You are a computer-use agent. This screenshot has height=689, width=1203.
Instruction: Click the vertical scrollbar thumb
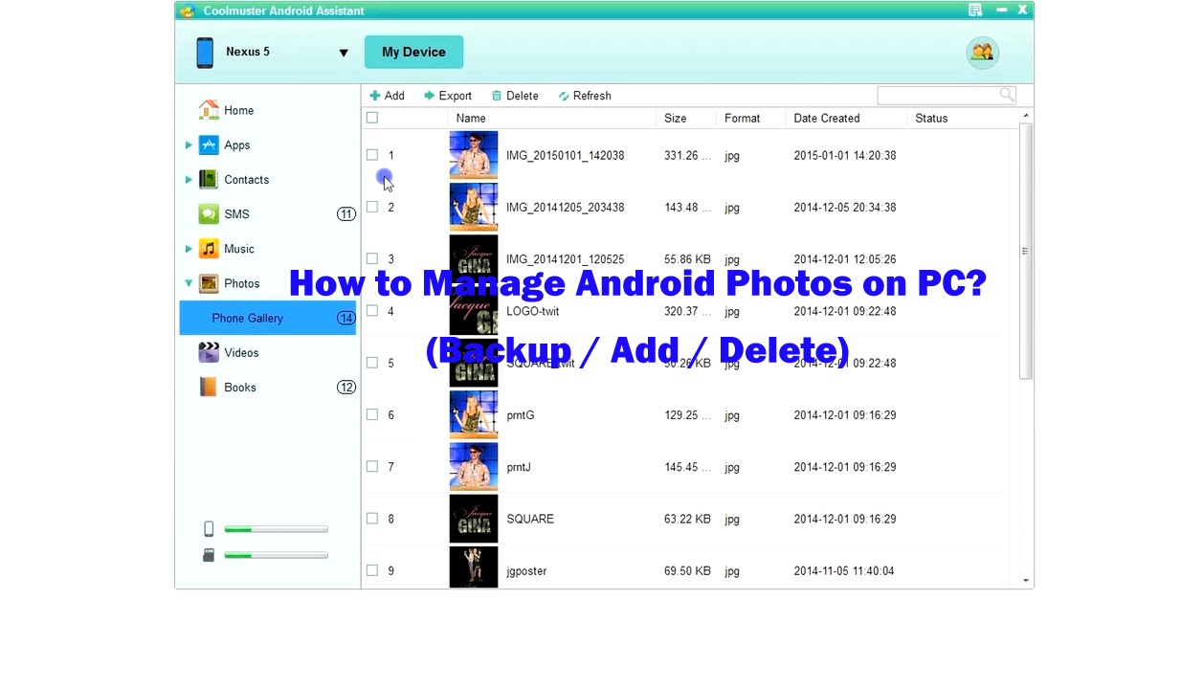pos(1026,251)
